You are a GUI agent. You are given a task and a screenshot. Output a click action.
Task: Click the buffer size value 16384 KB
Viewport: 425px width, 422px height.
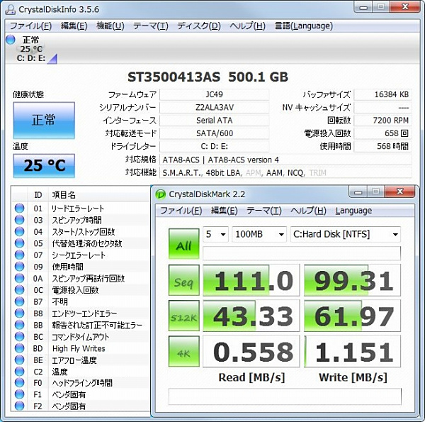383,94
